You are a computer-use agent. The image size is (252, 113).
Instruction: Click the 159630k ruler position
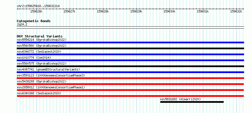pos(170,11)
